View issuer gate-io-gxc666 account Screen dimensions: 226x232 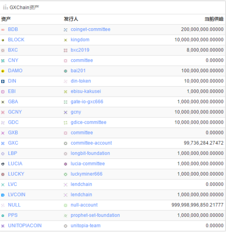click(x=87, y=102)
